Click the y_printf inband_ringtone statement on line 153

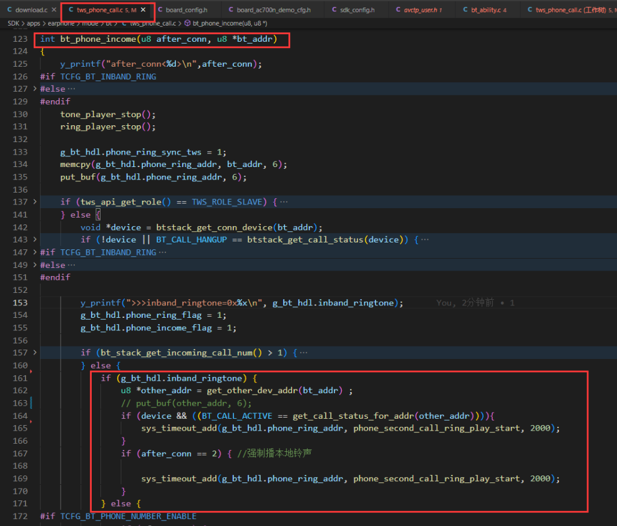click(241, 303)
